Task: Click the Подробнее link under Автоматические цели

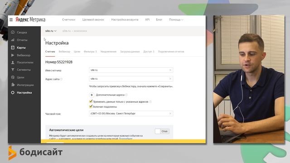Action: [126, 139]
